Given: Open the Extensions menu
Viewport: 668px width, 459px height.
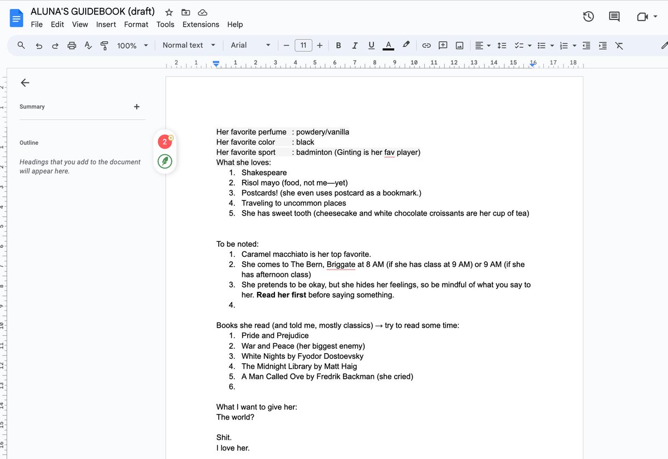Looking at the screenshot, I should click(201, 25).
